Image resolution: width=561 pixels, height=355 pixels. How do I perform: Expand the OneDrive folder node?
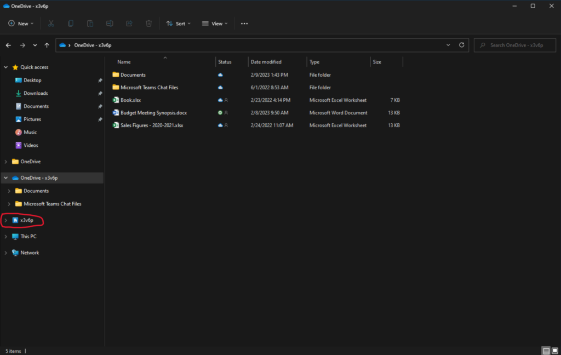[x=5, y=162]
